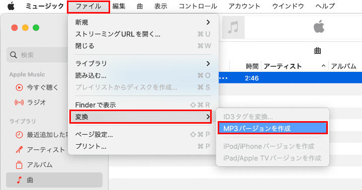The width and height of the screenshot is (362, 190).
Task: Expand the 新規 submenu
Action: [143, 23]
